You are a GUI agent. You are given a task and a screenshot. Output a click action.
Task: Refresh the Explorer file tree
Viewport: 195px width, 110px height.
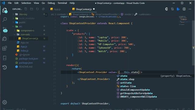(x=37, y=9)
